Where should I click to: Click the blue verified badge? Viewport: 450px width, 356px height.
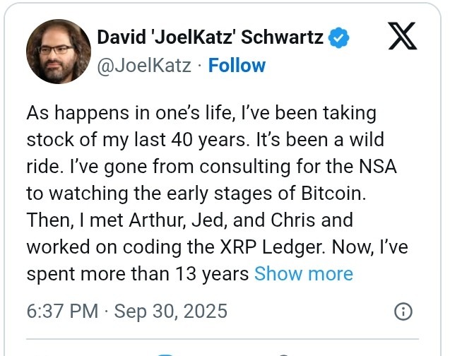click(340, 37)
